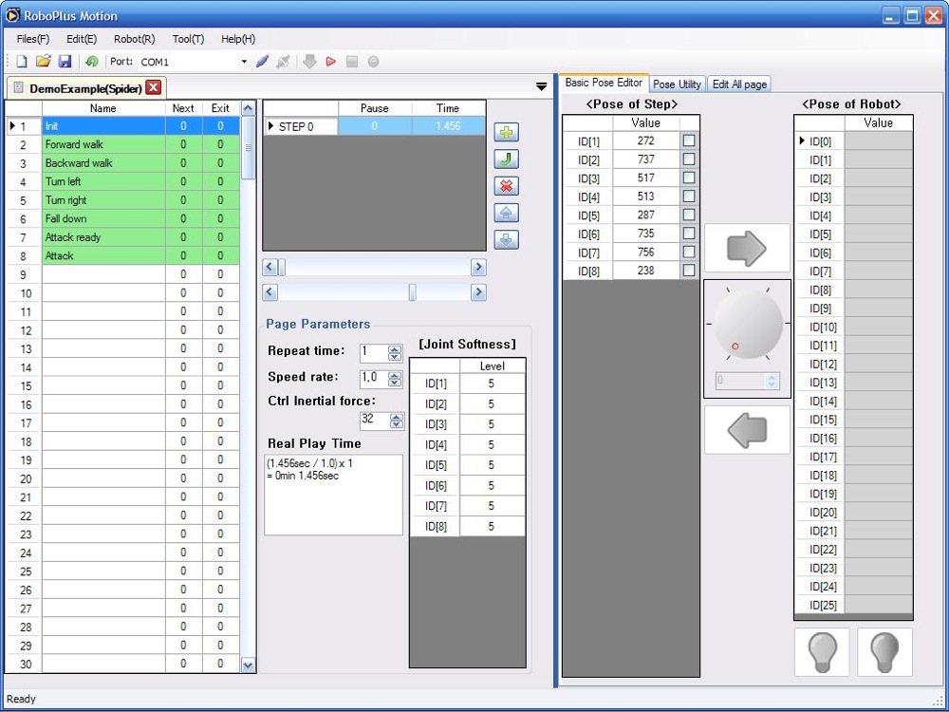Send pose to robot with right arrow
949x712 pixels.
pyautogui.click(x=747, y=248)
